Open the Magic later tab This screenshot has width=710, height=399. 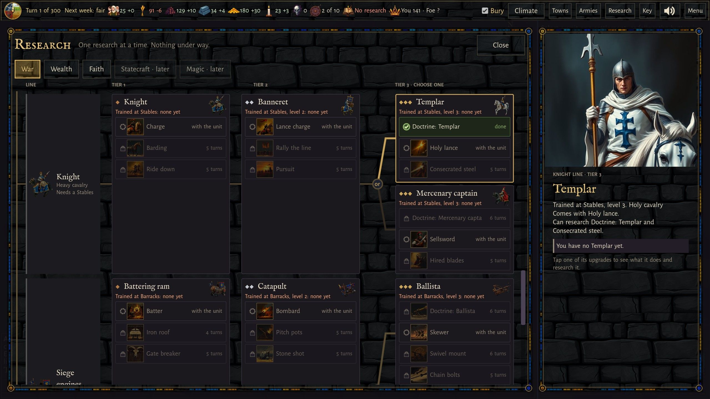click(x=205, y=69)
